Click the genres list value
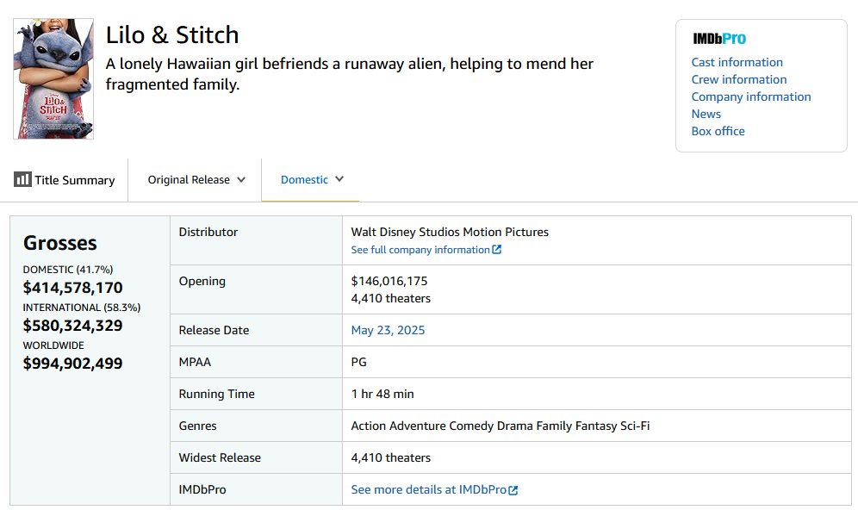The image size is (858, 510). [501, 426]
